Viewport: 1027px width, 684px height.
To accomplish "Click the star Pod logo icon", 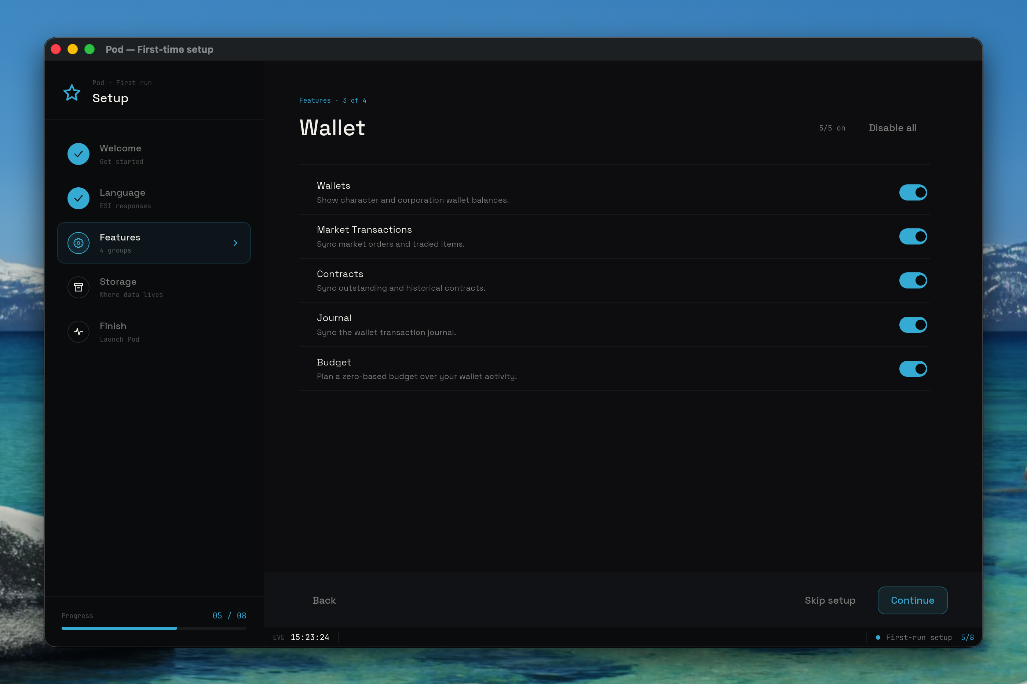I will [72, 92].
